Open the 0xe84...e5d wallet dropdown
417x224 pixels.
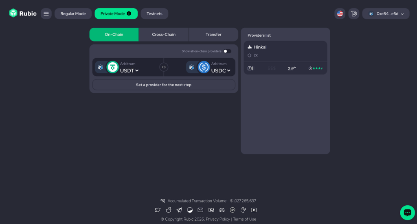[386, 13]
